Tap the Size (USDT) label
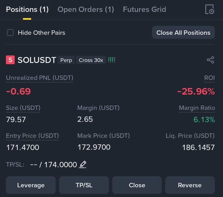 pyautogui.click(x=23, y=108)
